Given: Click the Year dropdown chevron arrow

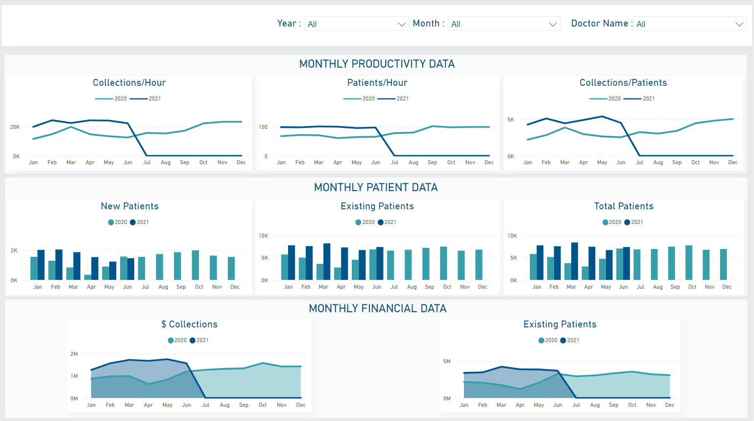Looking at the screenshot, I should coord(402,25).
